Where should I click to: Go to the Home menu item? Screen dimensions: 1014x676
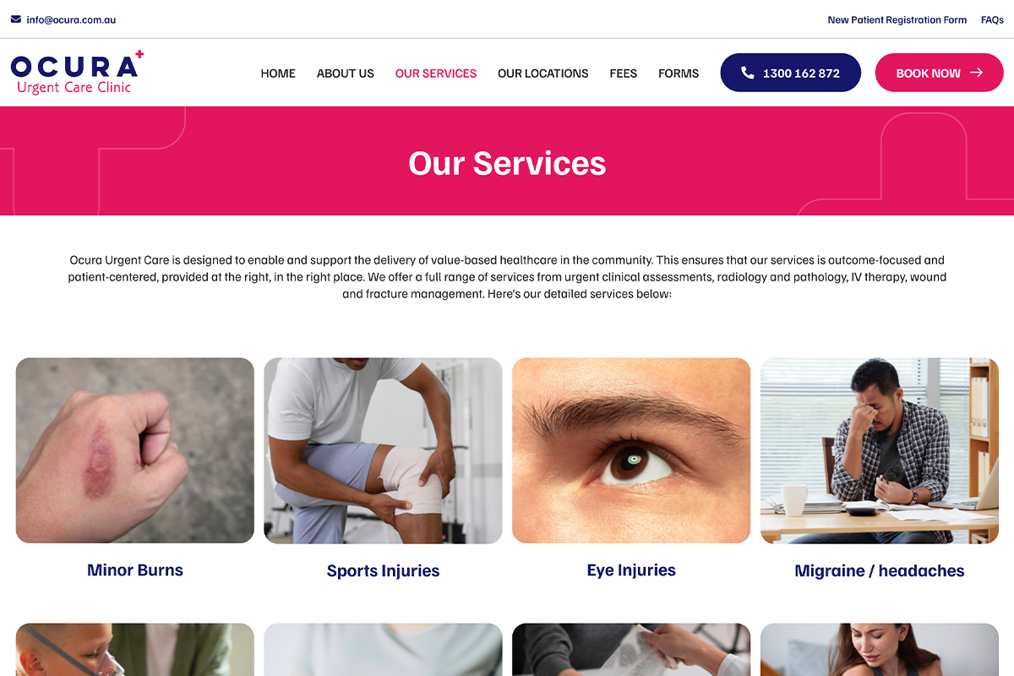278,74
